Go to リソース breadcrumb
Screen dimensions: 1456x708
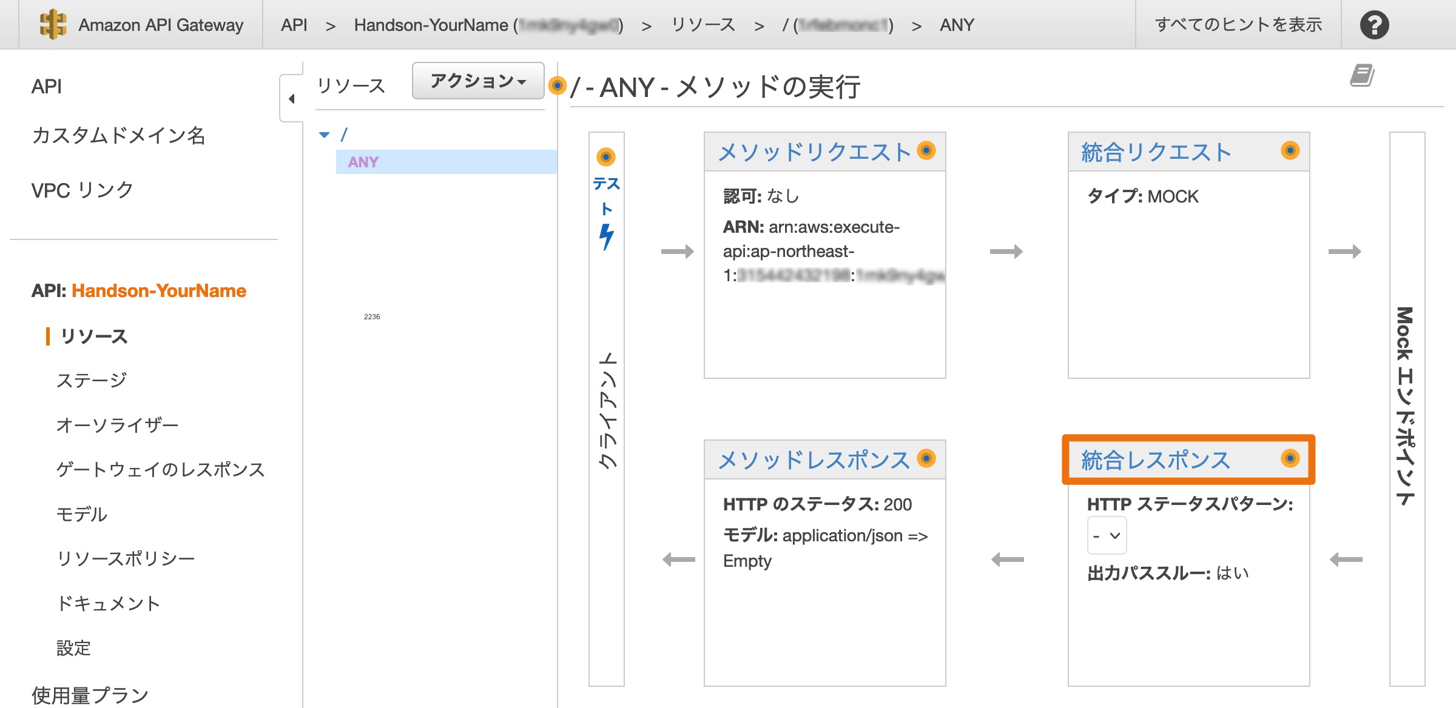703,25
